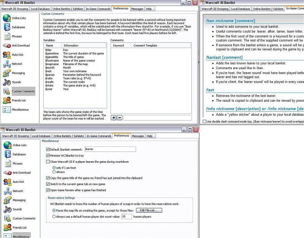Open Messages tab in Miscellaneous window
This screenshot has width=304, height=238.
coord(138,136)
